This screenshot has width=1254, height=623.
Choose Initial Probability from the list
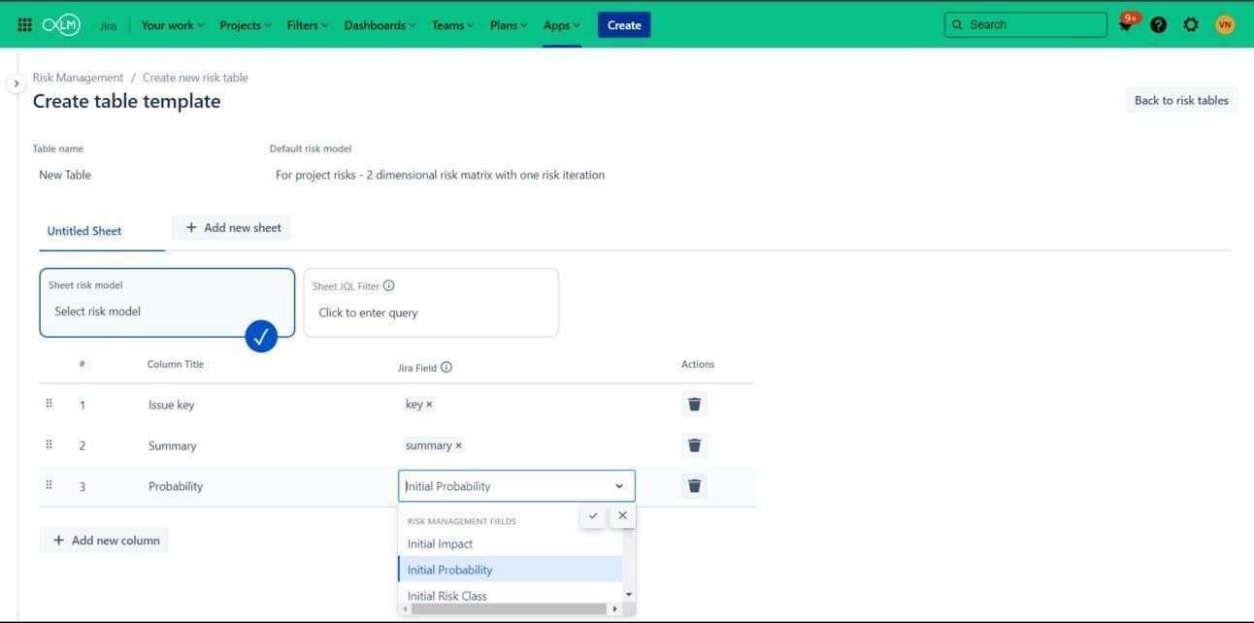(510, 570)
